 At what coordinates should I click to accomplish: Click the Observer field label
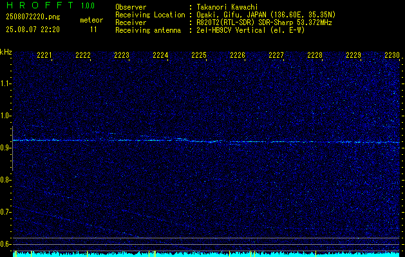131,7
